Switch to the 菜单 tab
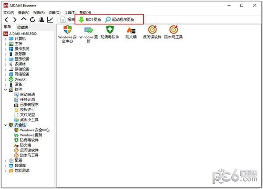Image resolution: width=263 pixels, height=189 pixels. [x=7, y=27]
